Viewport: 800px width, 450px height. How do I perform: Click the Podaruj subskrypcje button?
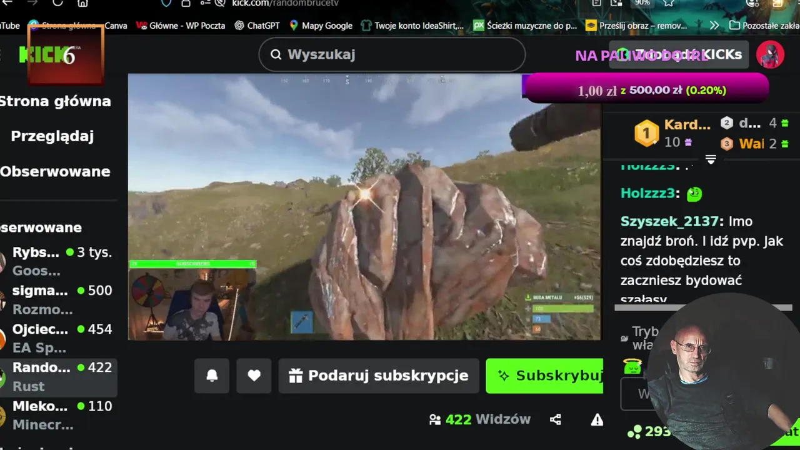point(379,376)
